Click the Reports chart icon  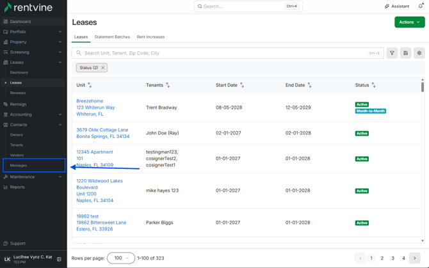tap(6, 187)
